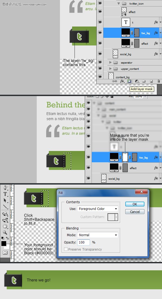
Task: Toggle Quick Mask mode icon below swatches
Action: 5,252
